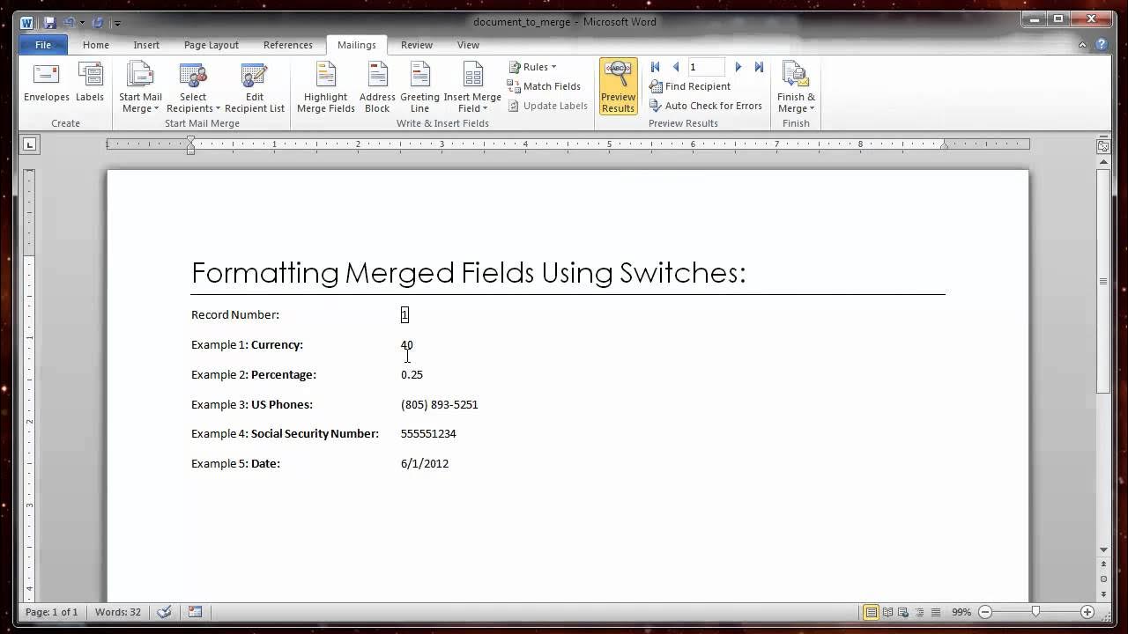The width and height of the screenshot is (1128, 634).
Task: Switch to Full Screen Reading view
Action: (887, 612)
